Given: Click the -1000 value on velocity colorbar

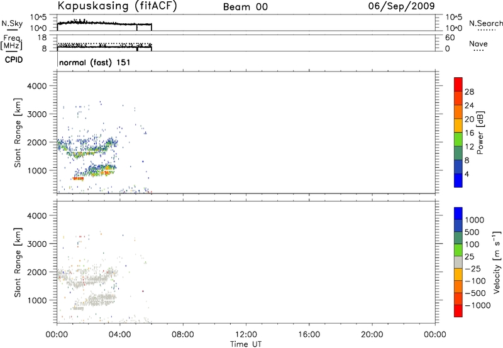Looking at the screenshot, I should click(477, 305).
